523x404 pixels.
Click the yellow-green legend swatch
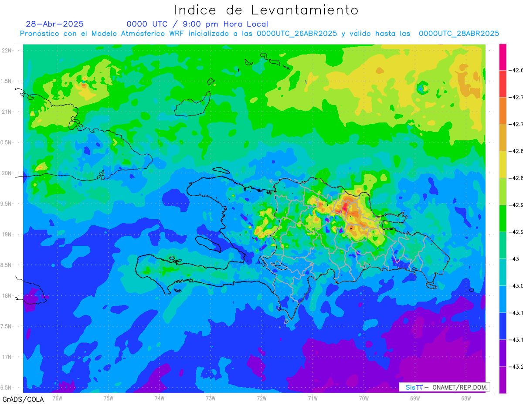click(x=503, y=191)
